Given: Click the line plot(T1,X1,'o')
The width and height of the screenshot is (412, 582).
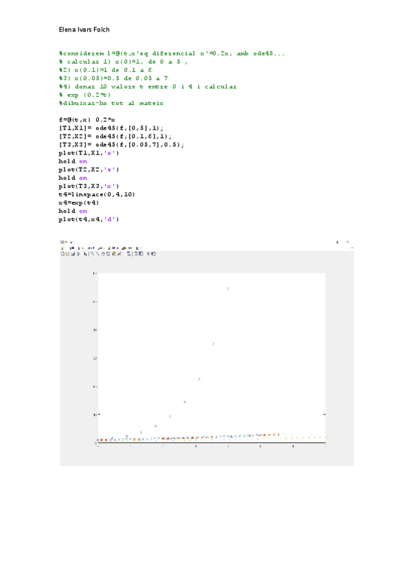Looking at the screenshot, I should 89,153.
